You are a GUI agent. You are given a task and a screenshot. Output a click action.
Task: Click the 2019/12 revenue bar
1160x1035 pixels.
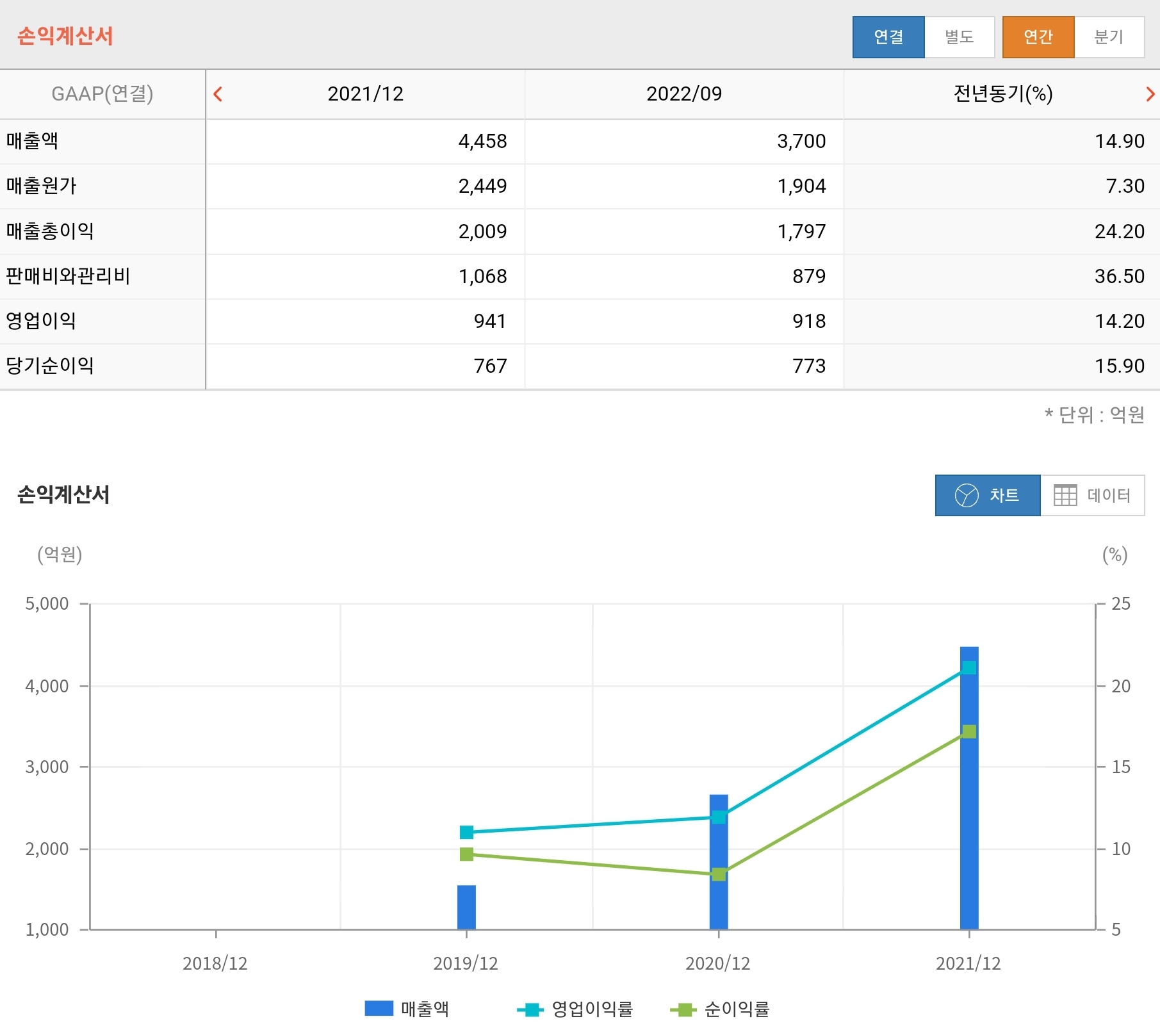[466, 908]
